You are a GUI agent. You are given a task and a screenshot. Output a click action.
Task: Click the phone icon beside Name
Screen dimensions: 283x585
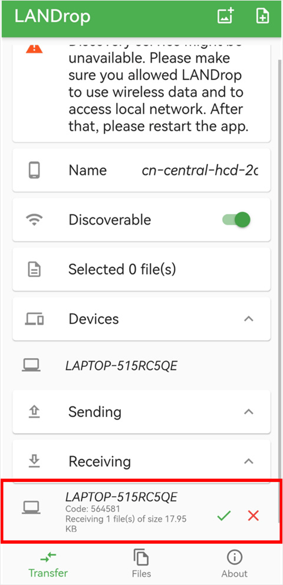34,170
